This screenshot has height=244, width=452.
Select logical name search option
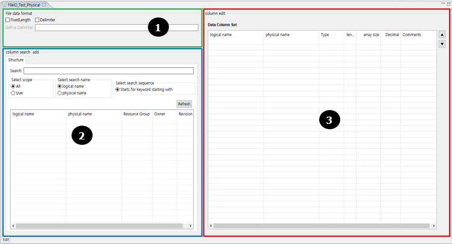pyautogui.click(x=60, y=86)
